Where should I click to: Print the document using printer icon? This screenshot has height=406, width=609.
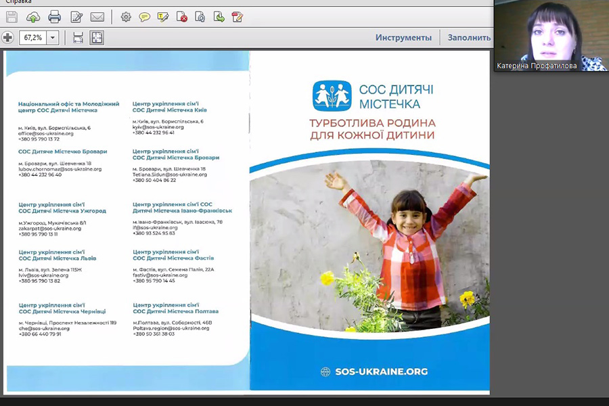click(55, 17)
